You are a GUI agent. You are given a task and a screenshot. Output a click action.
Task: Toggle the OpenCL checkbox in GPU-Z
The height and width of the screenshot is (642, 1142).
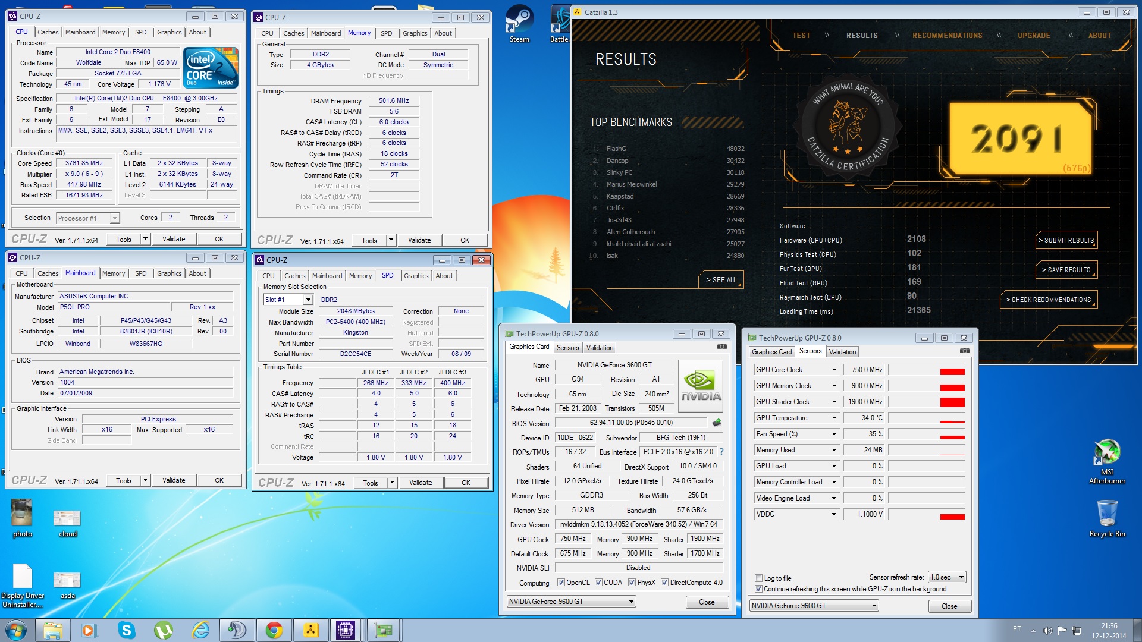[x=561, y=583]
